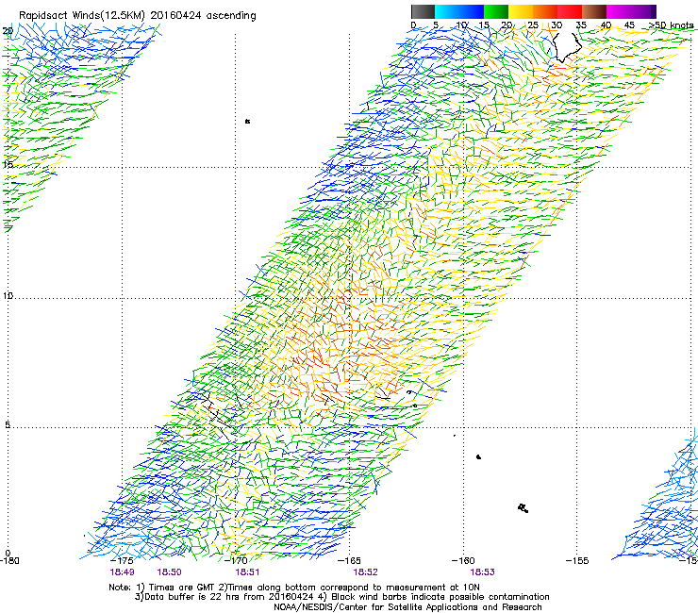
Task: Click the dark purple 45-50 legend segment
Action: tap(643, 11)
